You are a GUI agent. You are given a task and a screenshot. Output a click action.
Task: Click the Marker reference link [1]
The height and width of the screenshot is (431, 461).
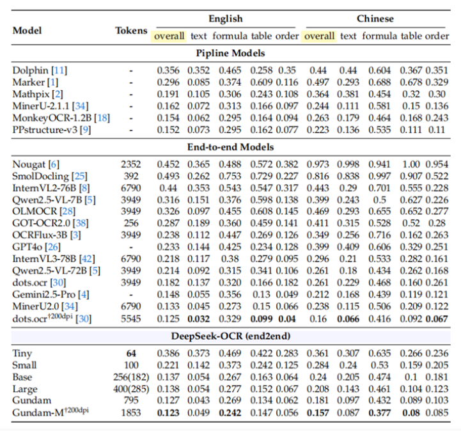pyautogui.click(x=52, y=82)
